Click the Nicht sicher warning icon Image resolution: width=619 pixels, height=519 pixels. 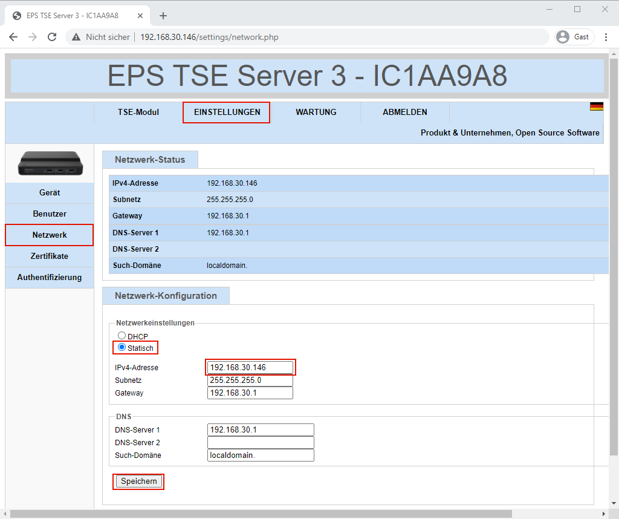click(x=76, y=37)
